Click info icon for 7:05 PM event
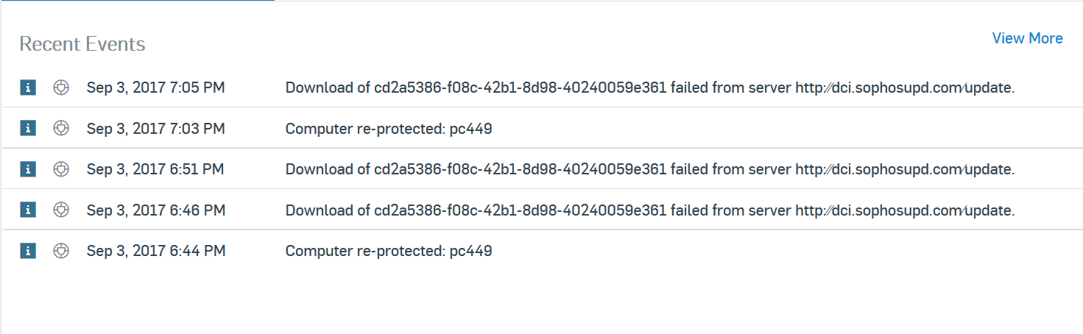The width and height of the screenshot is (1083, 334). (x=28, y=88)
